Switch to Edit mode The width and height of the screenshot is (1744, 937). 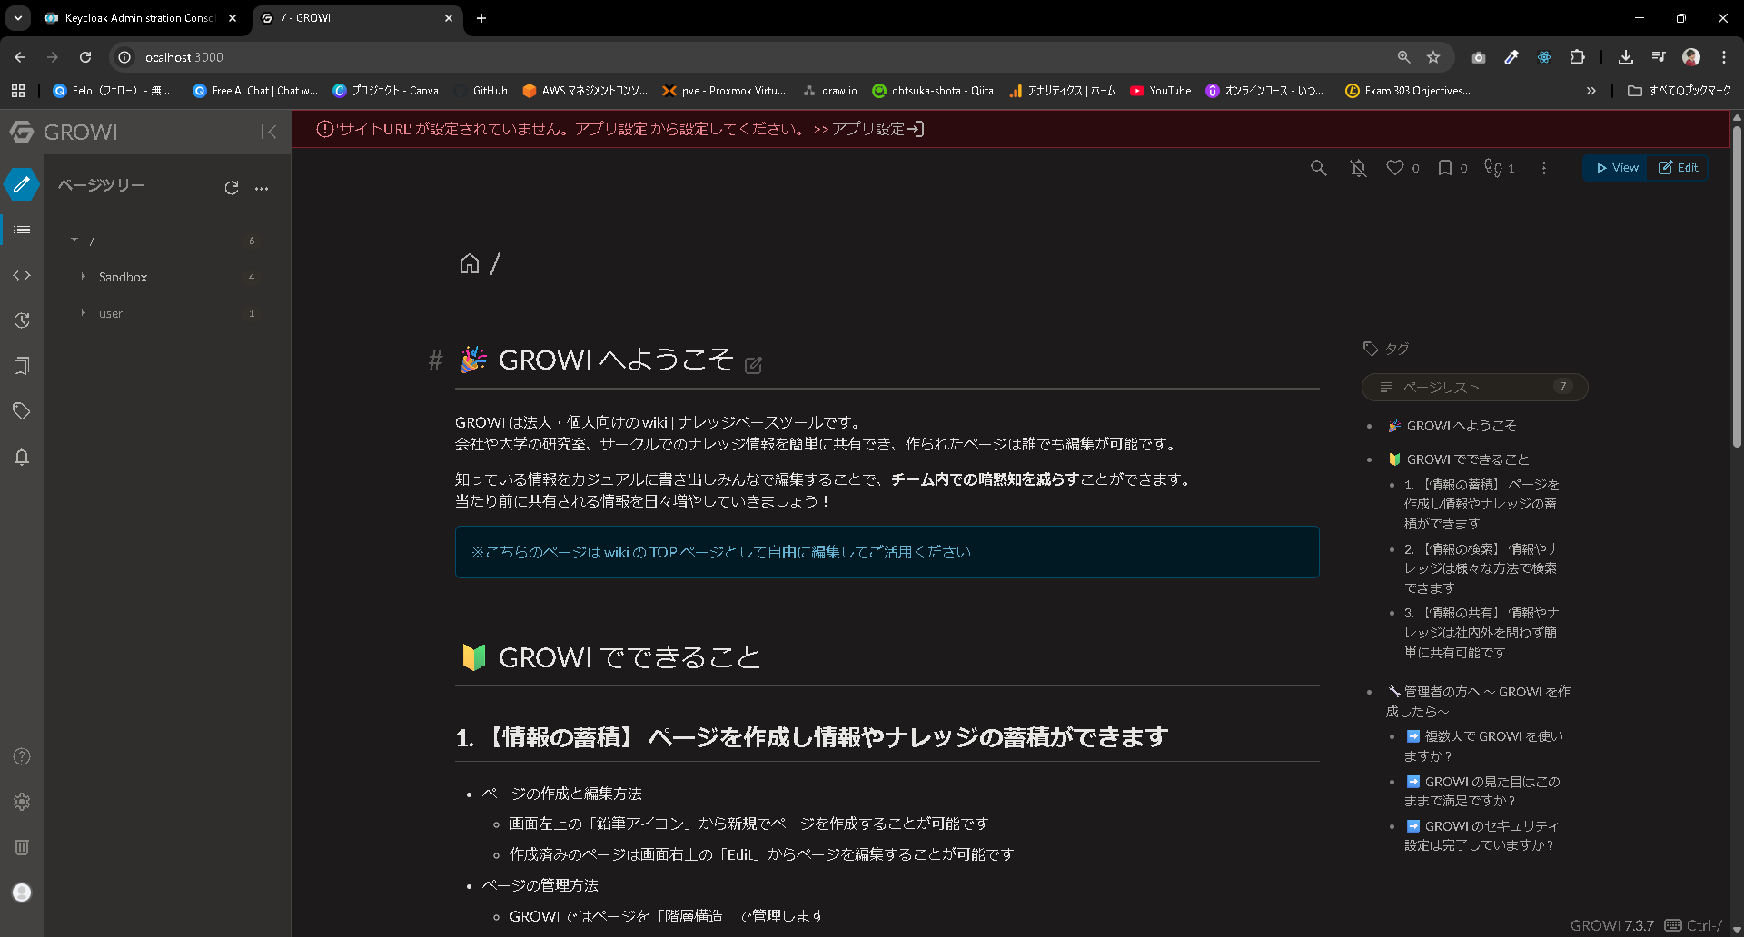coord(1678,168)
